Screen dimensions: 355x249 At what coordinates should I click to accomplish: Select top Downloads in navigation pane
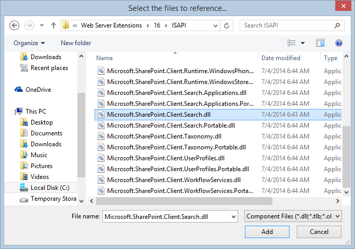(x=41, y=57)
